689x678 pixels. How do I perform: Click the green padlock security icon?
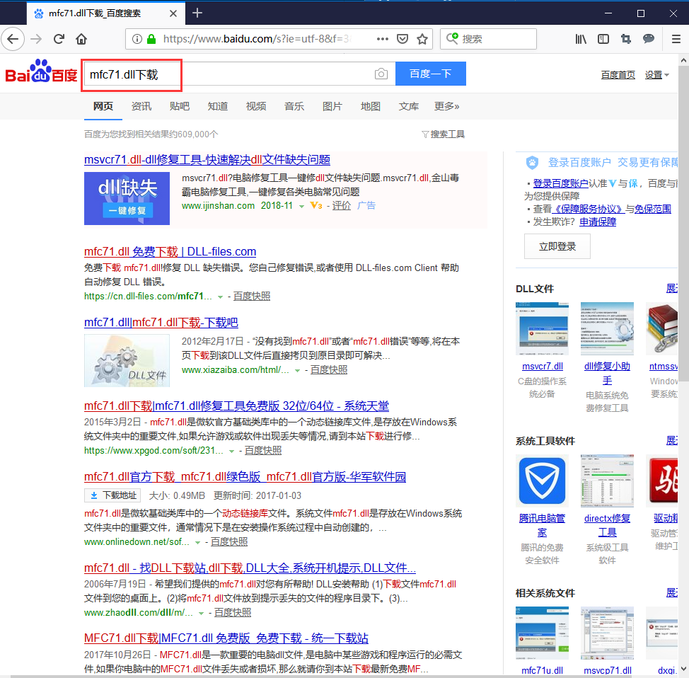tap(151, 39)
